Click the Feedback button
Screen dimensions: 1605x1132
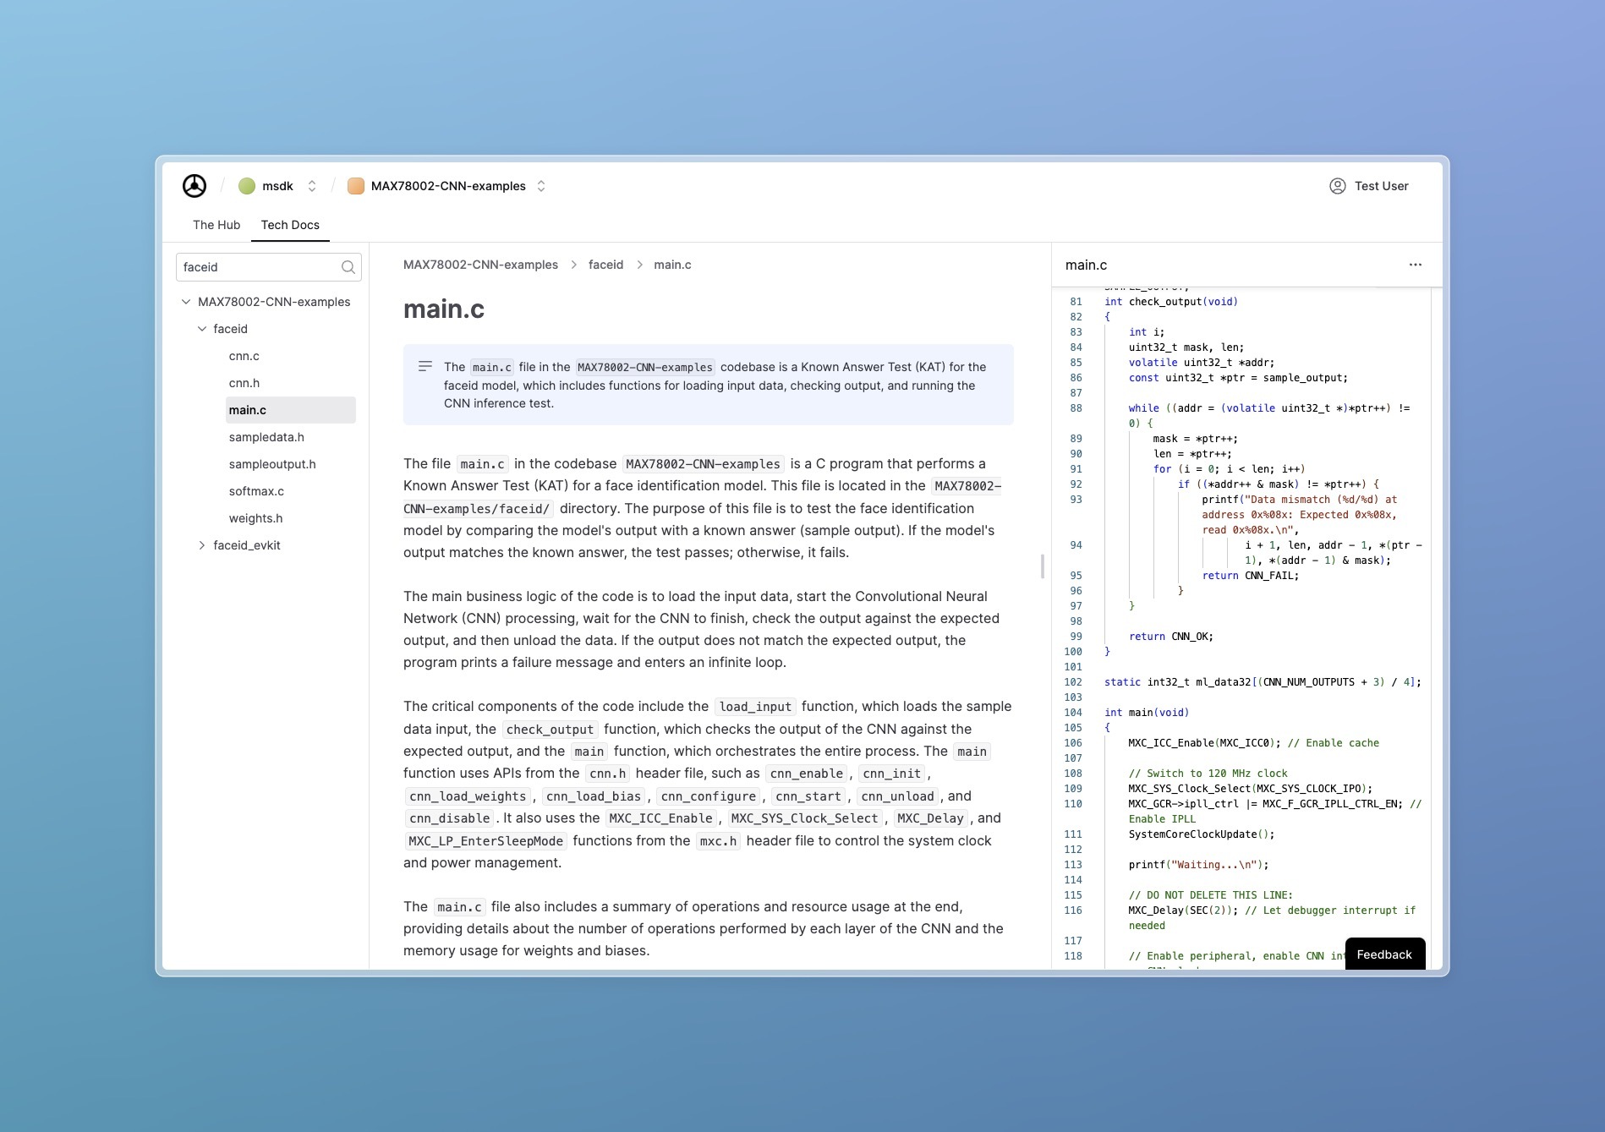pyautogui.click(x=1383, y=954)
